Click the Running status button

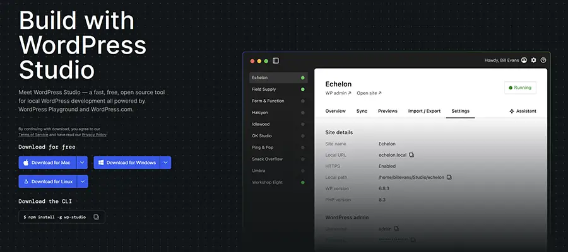coord(520,88)
